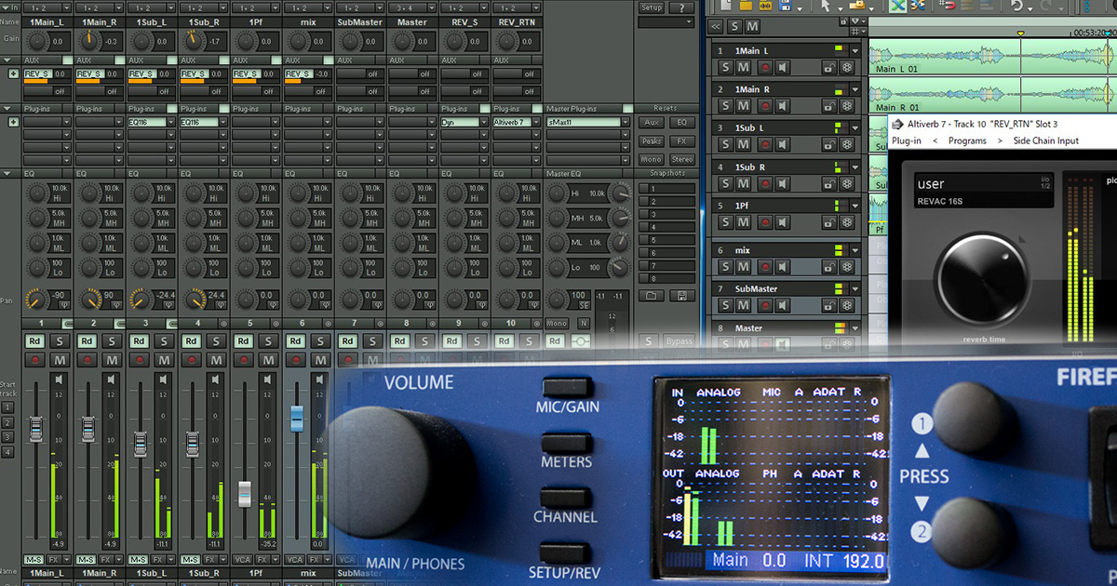Viewport: 1117px width, 586px height.
Task: Click the 1Main_L channel volume fader
Action: [x=35, y=429]
